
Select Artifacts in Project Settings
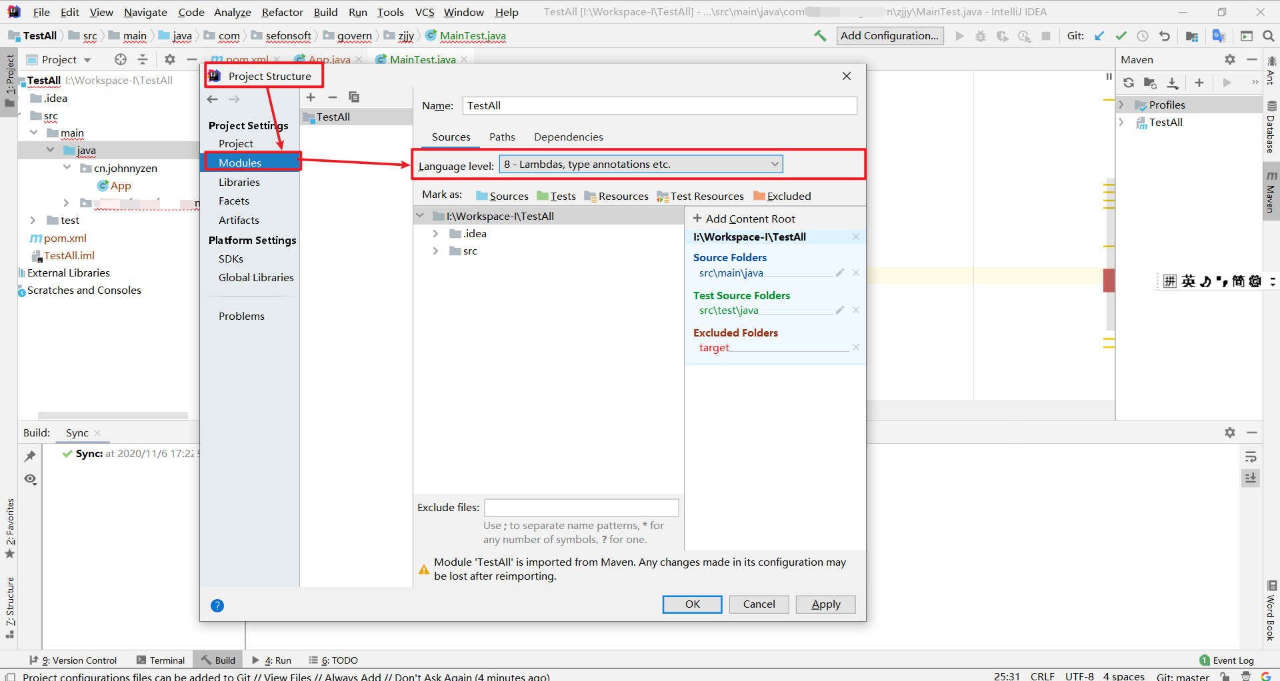(239, 220)
